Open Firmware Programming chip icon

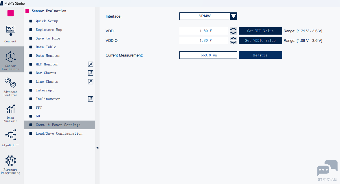tap(11, 161)
